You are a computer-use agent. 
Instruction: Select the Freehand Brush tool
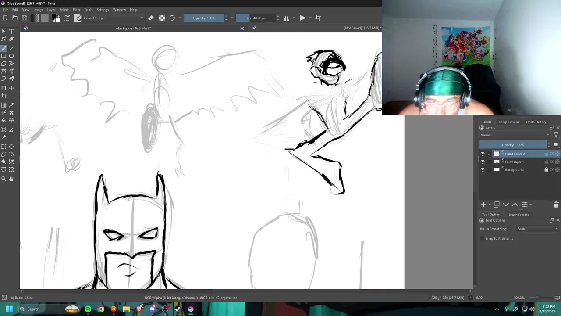click(4, 48)
